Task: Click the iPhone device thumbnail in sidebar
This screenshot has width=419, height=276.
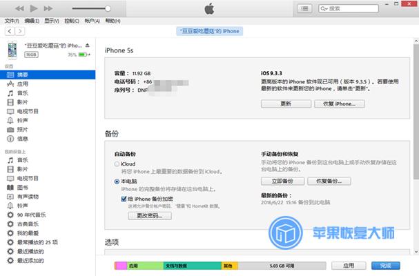Action: [12, 50]
